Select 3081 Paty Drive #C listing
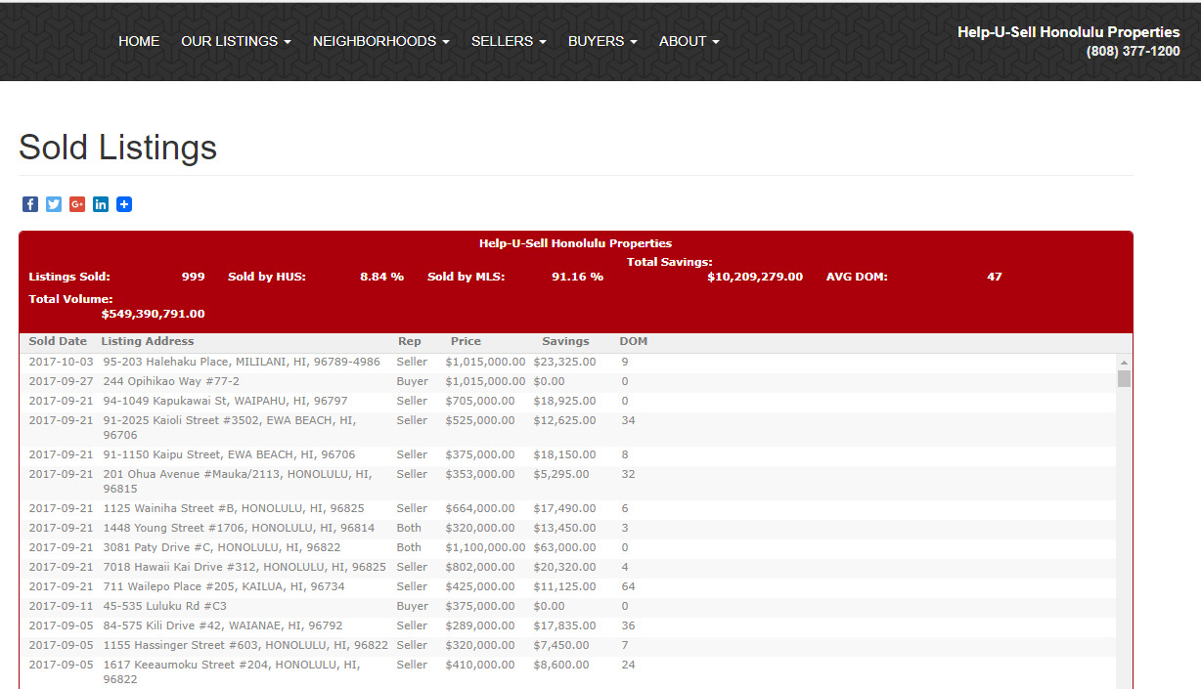This screenshot has width=1201, height=689. tap(222, 547)
